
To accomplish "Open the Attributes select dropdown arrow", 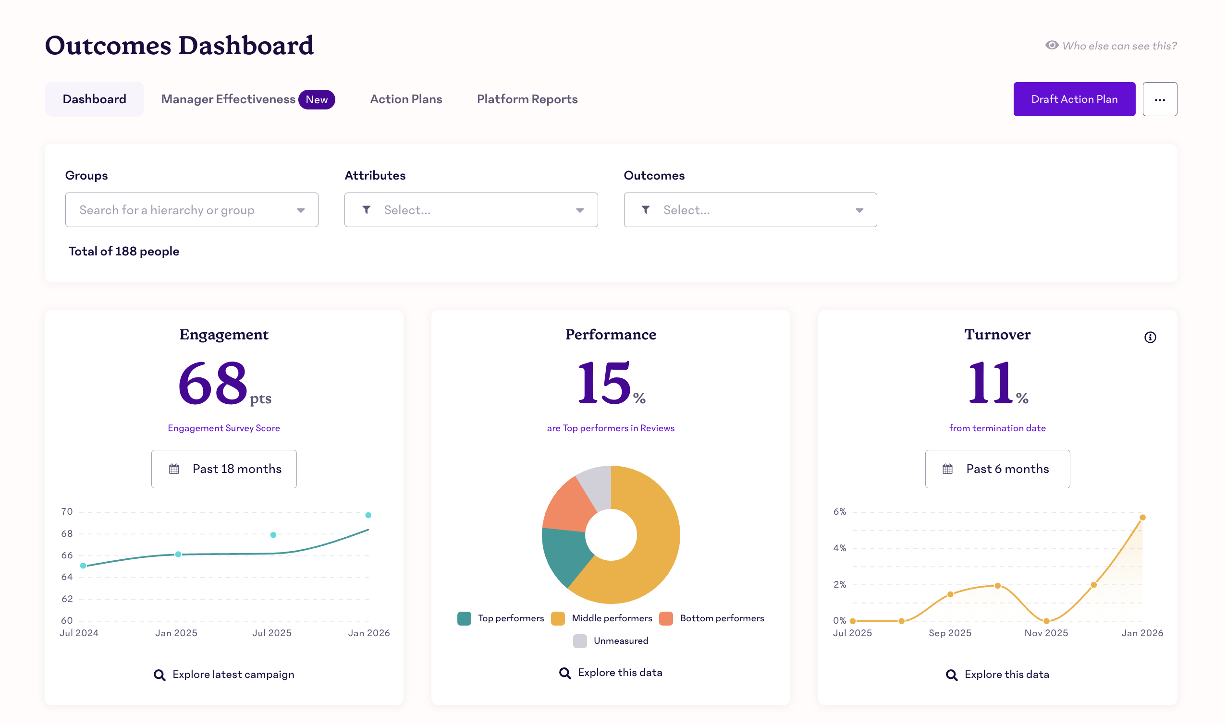I will 580,210.
